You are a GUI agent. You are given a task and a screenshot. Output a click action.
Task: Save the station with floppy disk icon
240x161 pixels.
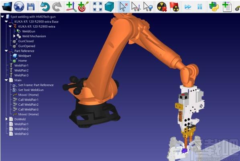(x=31, y=7)
